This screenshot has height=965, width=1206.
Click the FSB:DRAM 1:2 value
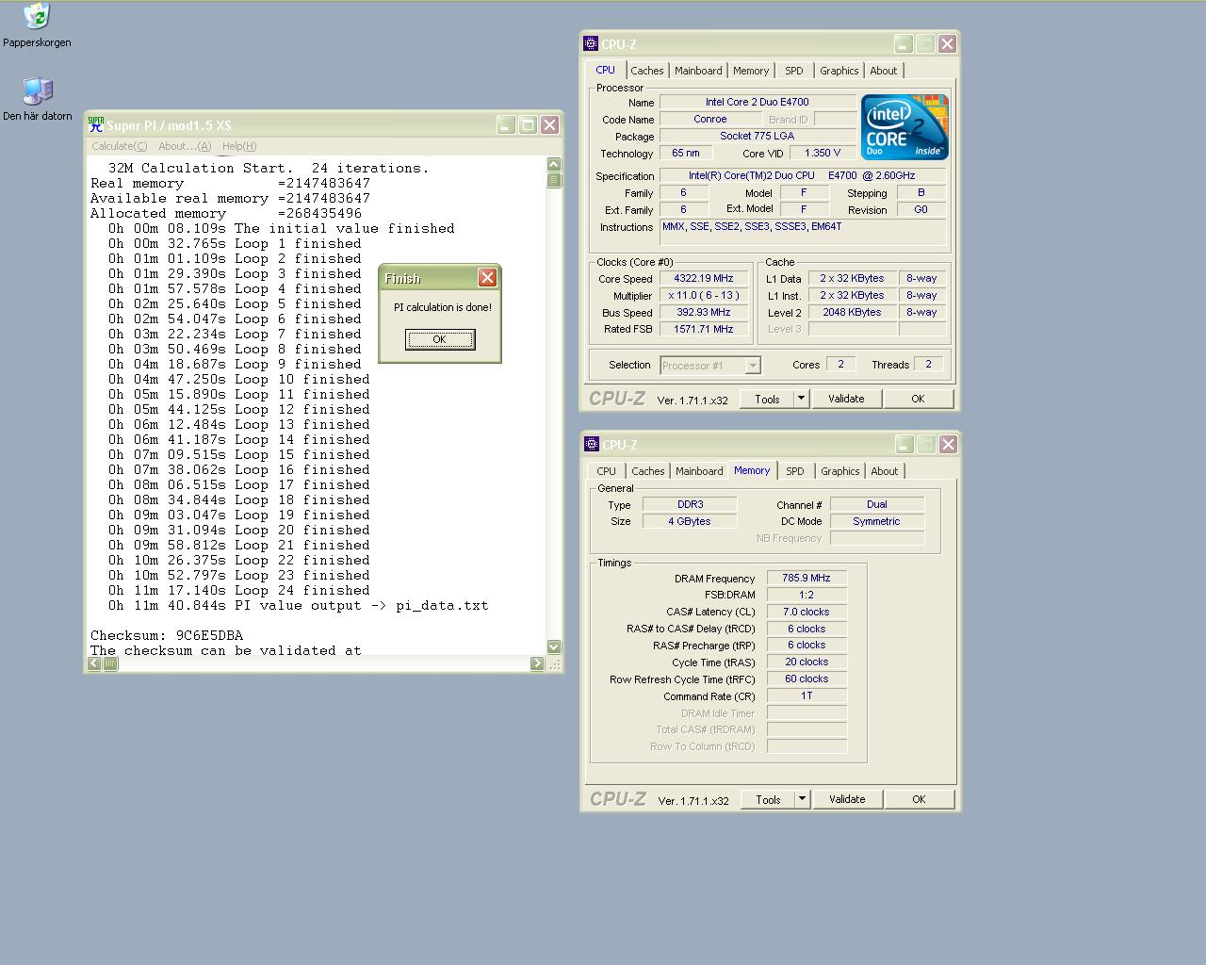click(807, 596)
